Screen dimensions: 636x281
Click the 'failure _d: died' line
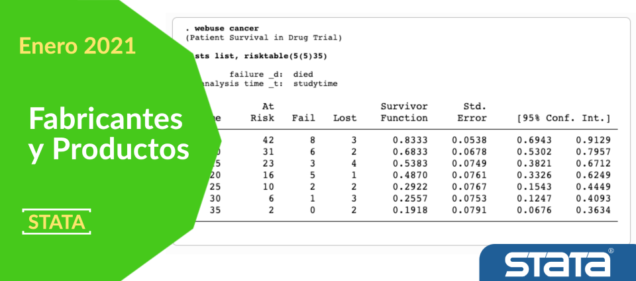click(271, 75)
